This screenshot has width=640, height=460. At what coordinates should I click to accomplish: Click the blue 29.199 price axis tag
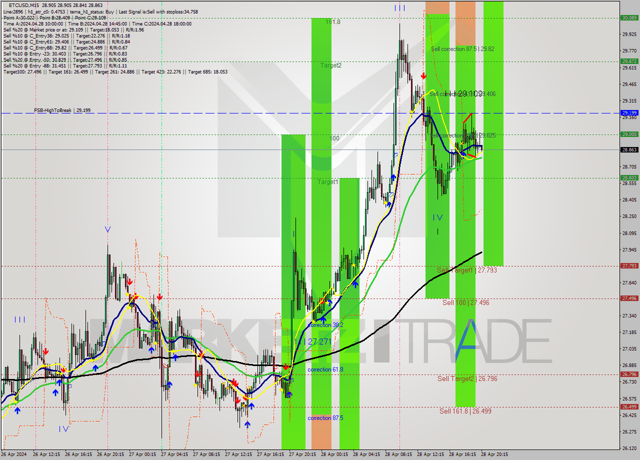click(x=629, y=112)
